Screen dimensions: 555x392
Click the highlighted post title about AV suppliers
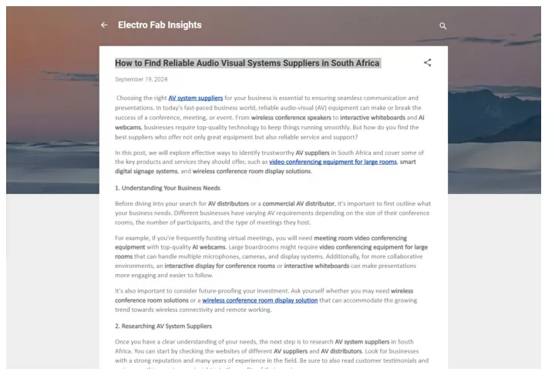point(247,63)
